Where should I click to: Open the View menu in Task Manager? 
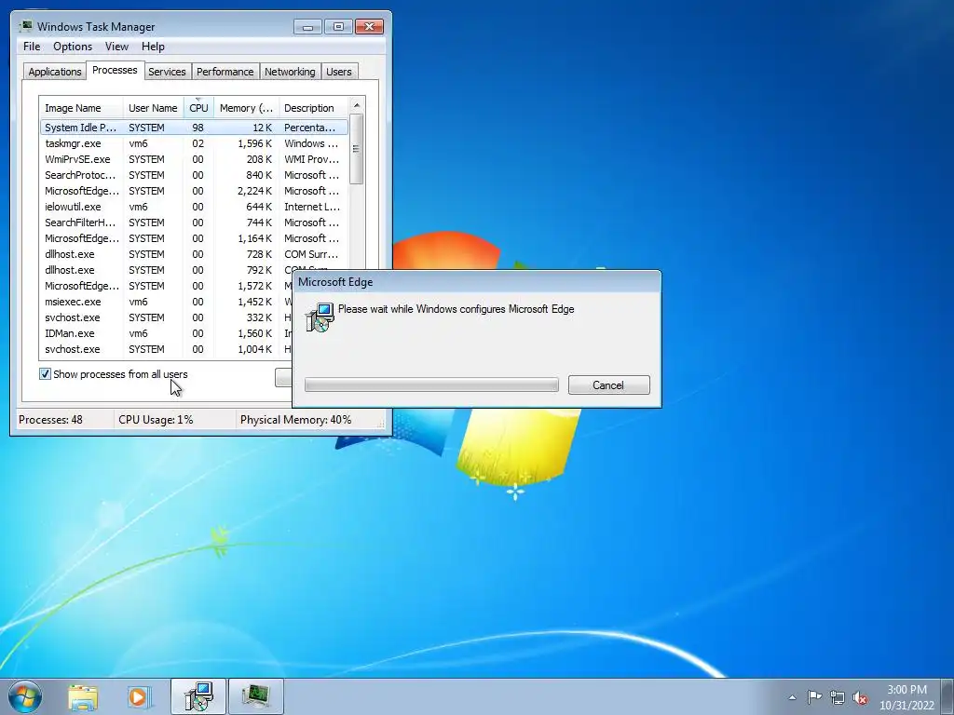(116, 47)
